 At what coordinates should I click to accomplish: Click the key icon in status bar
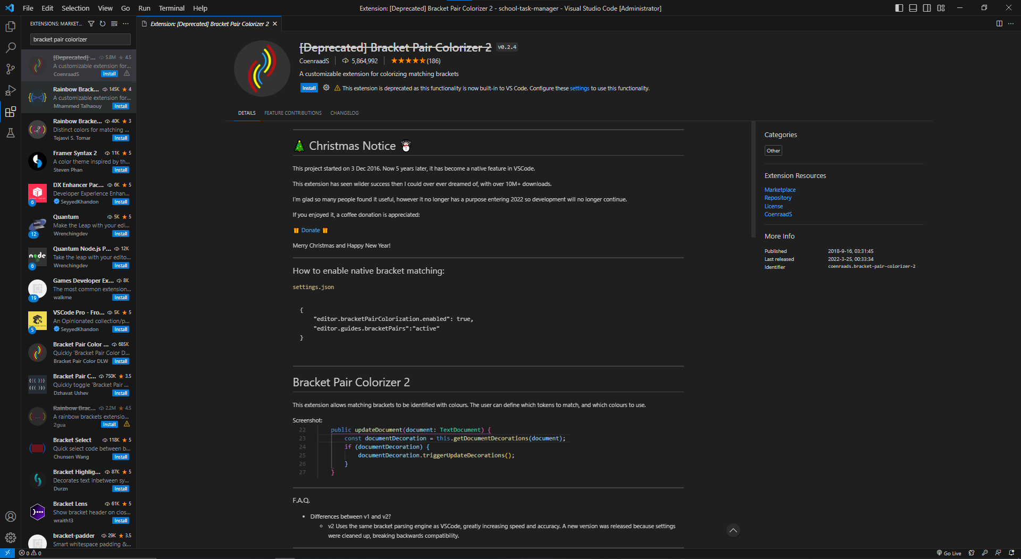pos(985,553)
